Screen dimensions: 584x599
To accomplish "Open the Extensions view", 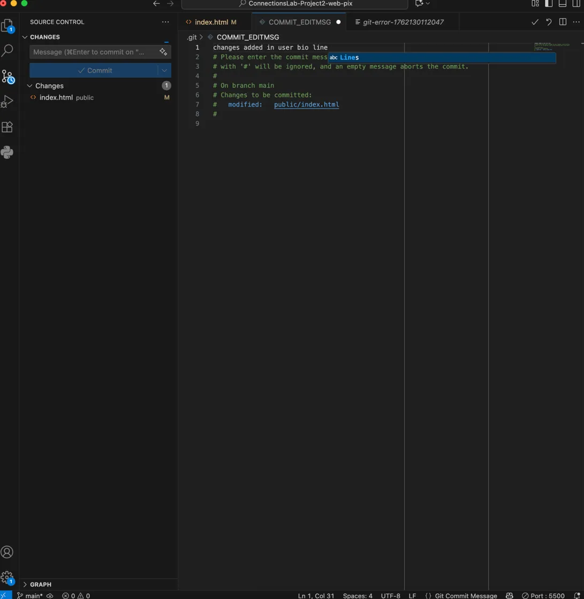I will [x=7, y=127].
